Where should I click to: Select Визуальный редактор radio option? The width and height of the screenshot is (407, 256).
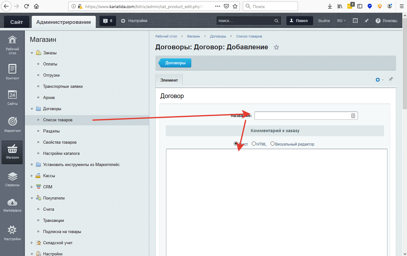click(x=273, y=144)
